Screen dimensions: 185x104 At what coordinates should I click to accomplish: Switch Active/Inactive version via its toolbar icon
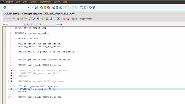pyautogui.click(x=18, y=18)
